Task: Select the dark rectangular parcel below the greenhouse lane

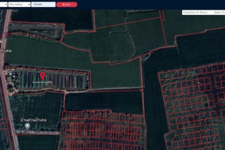Action: pos(104,101)
